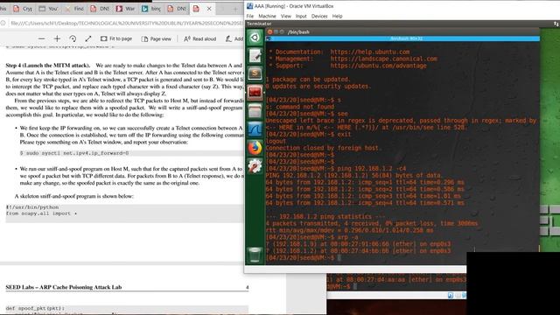Switch to the 'Find' browser tab
This screenshot has height=315, width=560.
[x=74, y=9]
